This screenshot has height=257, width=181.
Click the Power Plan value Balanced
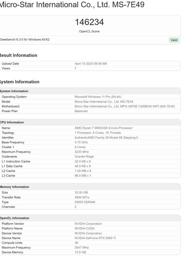tap(81, 111)
